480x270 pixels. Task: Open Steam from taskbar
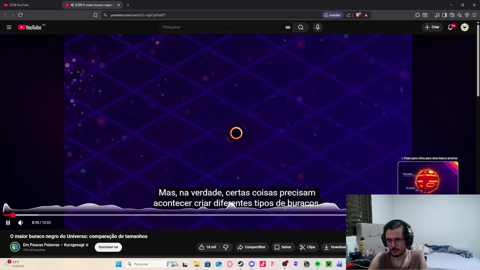point(240,264)
